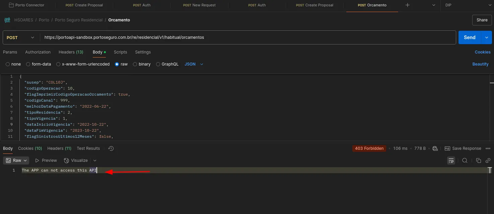Open the response history clock icon

pos(111,148)
